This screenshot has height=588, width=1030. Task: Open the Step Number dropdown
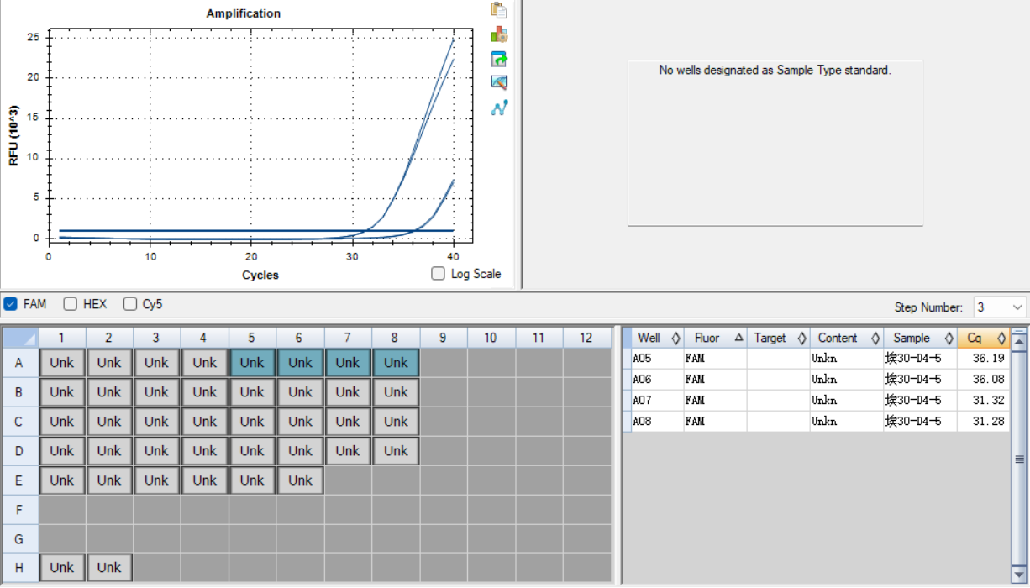coord(1000,307)
